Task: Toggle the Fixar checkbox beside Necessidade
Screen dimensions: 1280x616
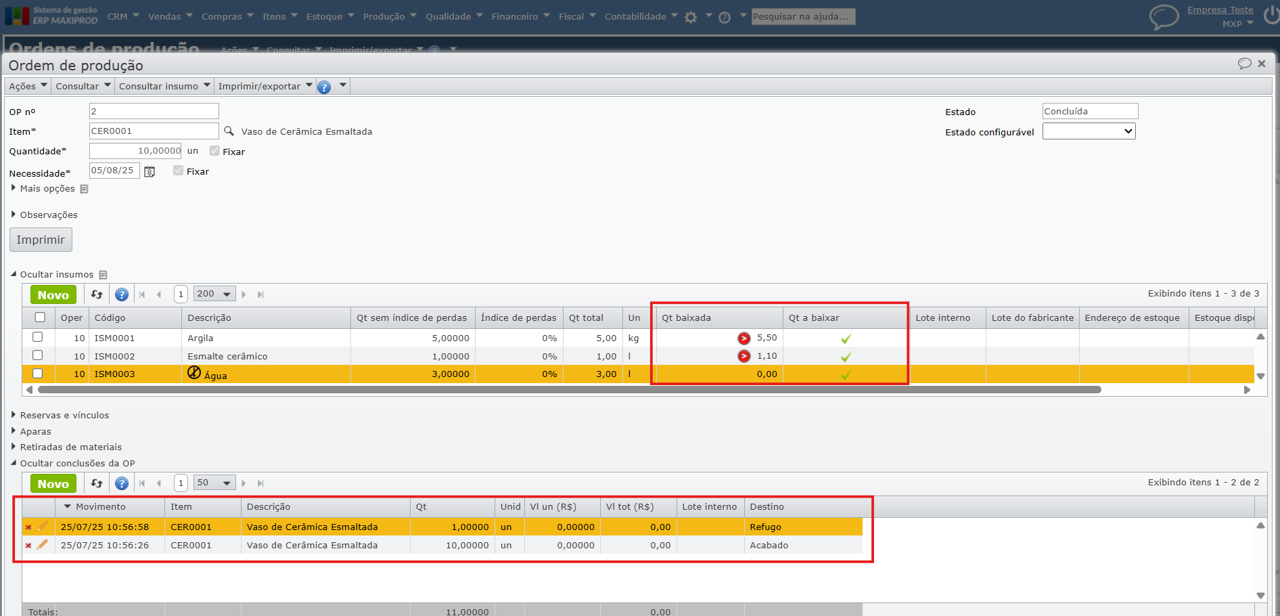Action: [x=178, y=171]
